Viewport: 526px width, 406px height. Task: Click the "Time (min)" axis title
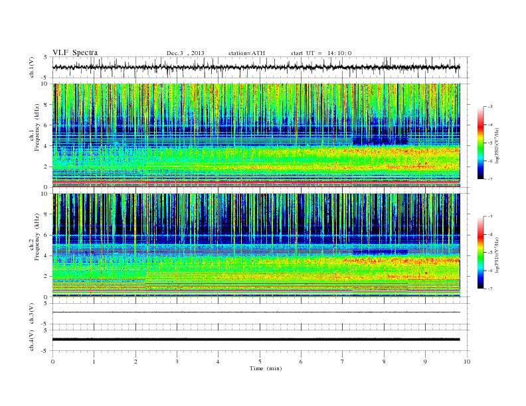tap(266, 368)
